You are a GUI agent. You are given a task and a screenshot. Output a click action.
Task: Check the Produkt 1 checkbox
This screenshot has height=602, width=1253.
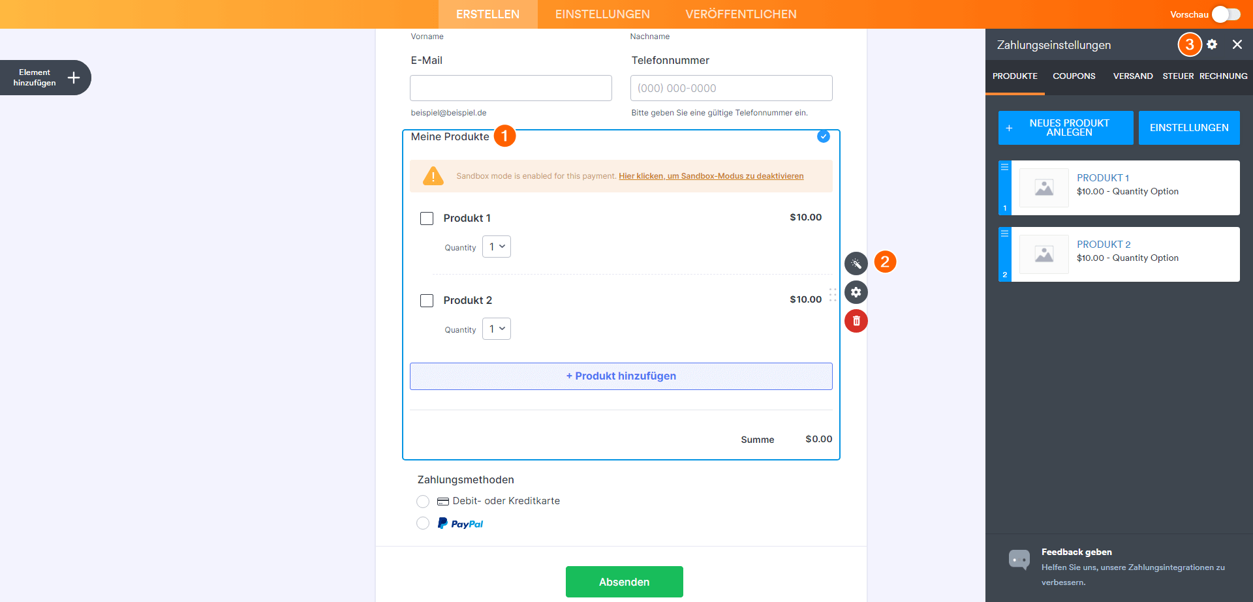tap(427, 218)
